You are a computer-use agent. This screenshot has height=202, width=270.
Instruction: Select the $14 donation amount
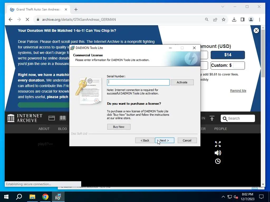(x=228, y=55)
